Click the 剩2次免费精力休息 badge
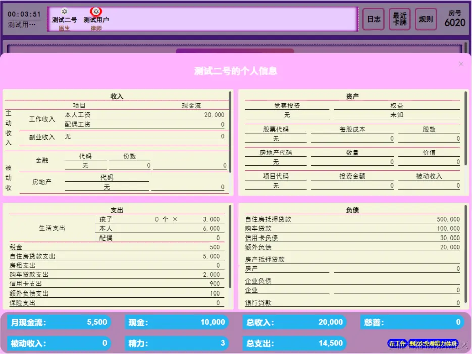472x354 pixels. 433,343
